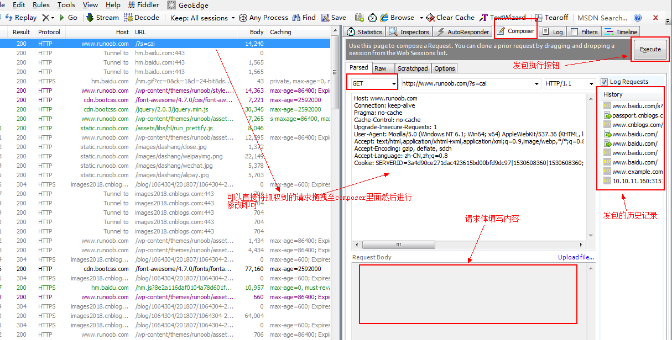The image size is (672, 340).
Task: Click the blue help icon beside MSDN Search
Action: coord(638,18)
